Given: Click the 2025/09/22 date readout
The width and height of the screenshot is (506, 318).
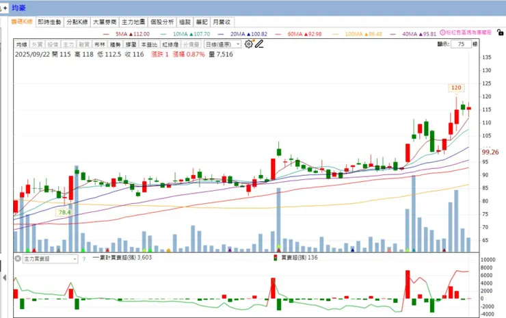Looking at the screenshot, I should click(x=32, y=54).
